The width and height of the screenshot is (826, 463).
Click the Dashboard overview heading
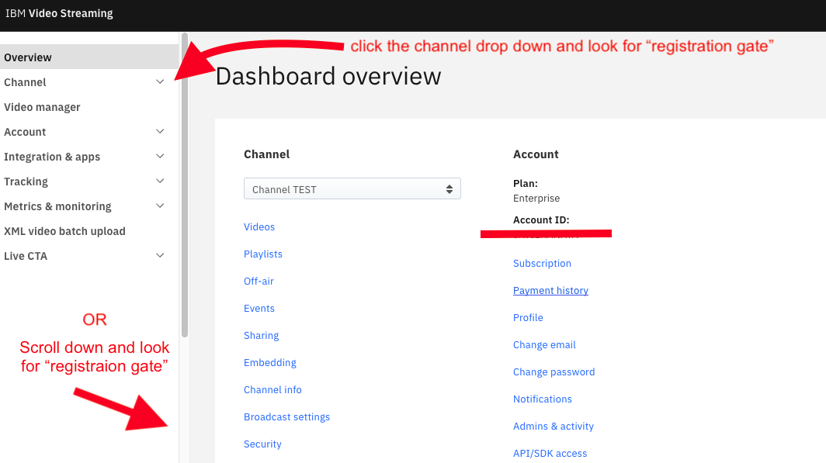point(328,77)
